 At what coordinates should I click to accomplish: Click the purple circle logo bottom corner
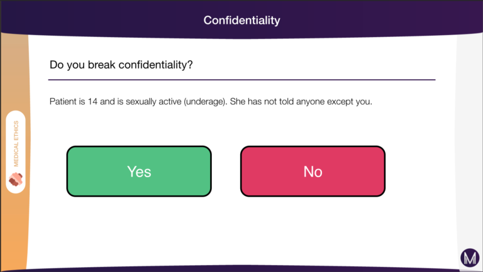tap(470, 258)
